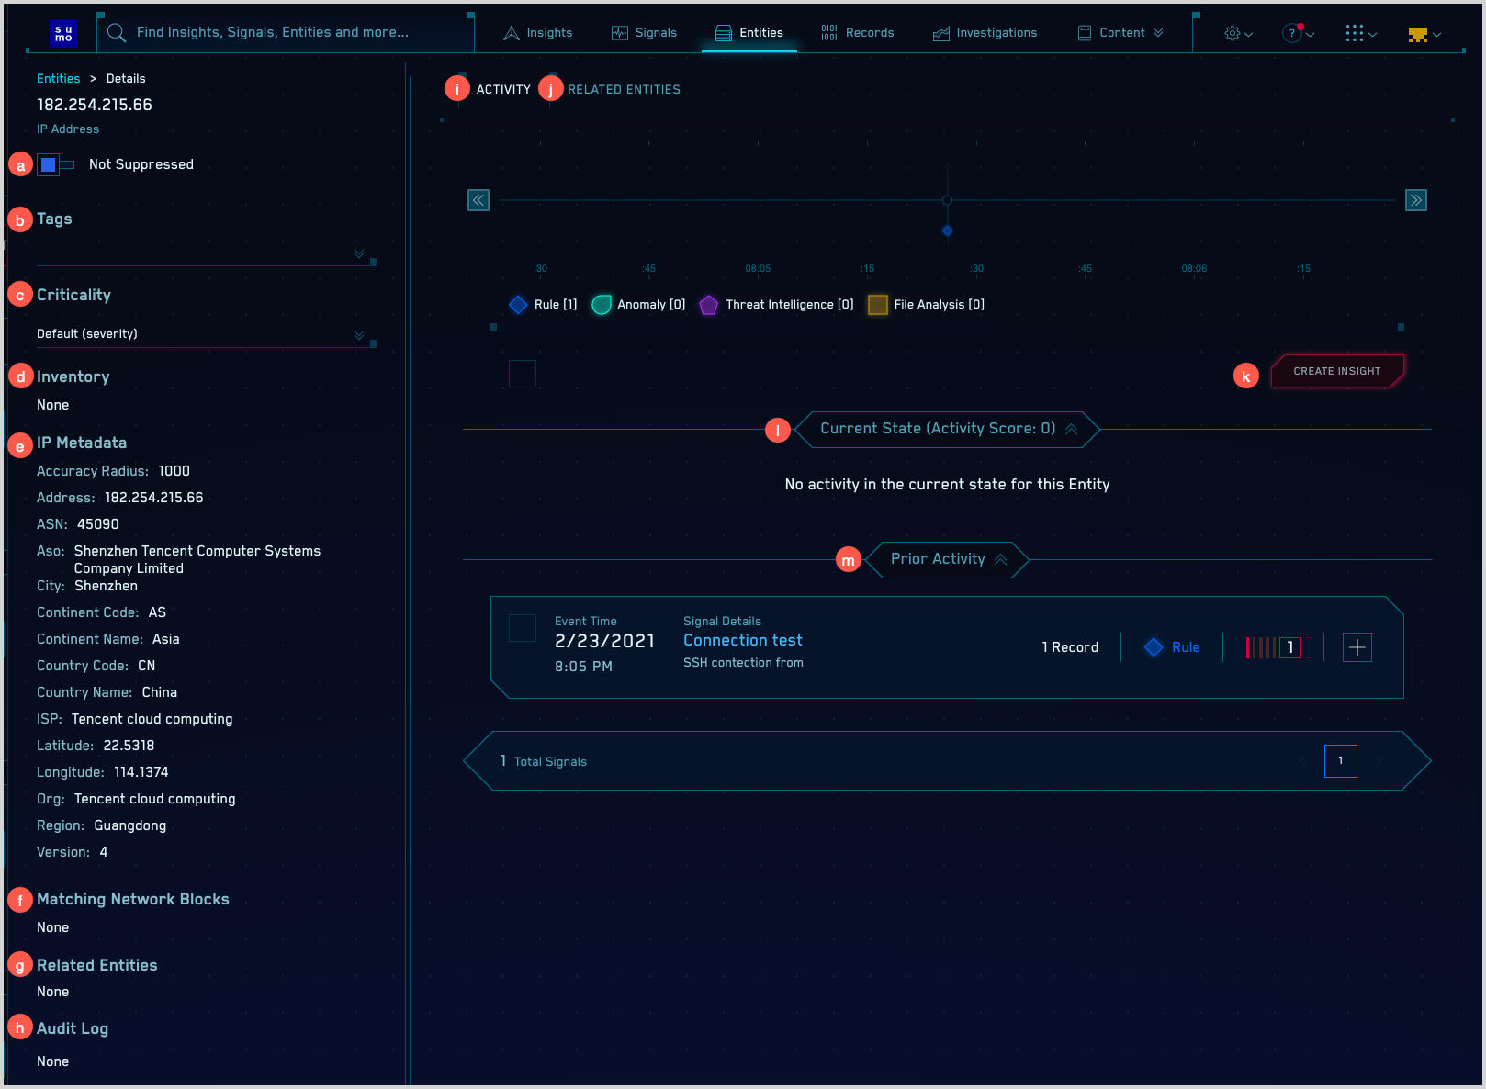Click the magnifying glass in the search bar
1486x1089 pixels.
[x=116, y=32]
